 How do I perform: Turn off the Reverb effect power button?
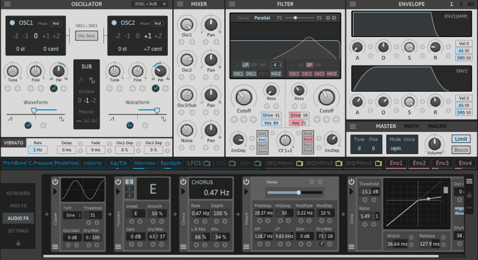[246, 182]
